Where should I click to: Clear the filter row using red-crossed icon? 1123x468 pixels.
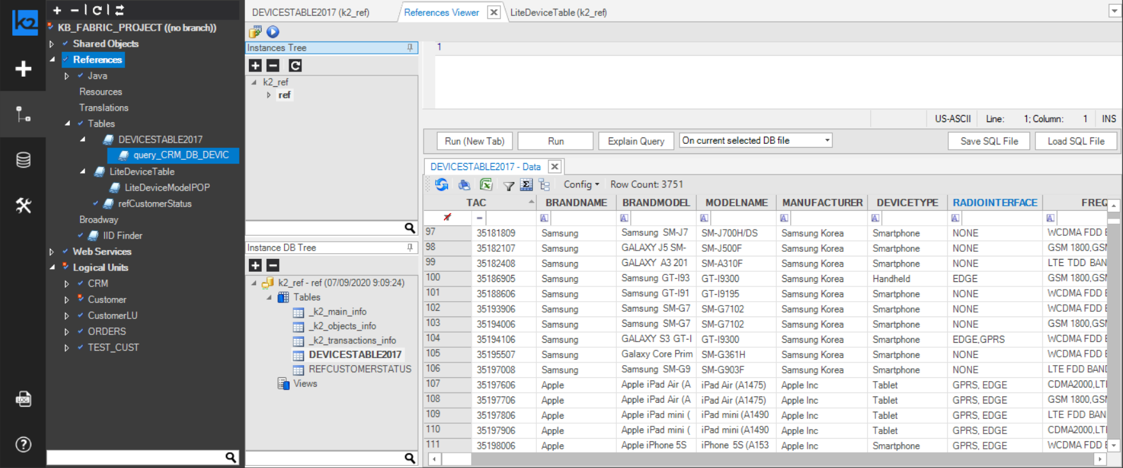[x=447, y=218]
